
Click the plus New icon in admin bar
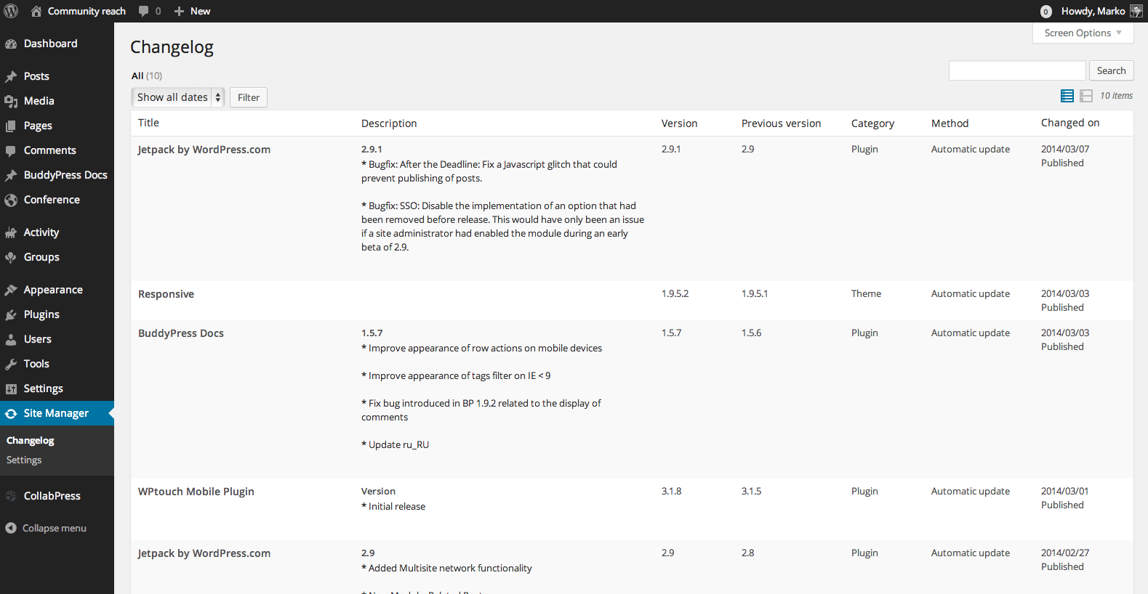[179, 11]
